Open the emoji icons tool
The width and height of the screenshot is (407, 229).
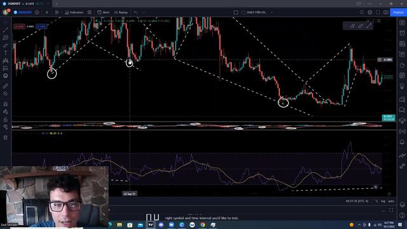pyautogui.click(x=6, y=76)
